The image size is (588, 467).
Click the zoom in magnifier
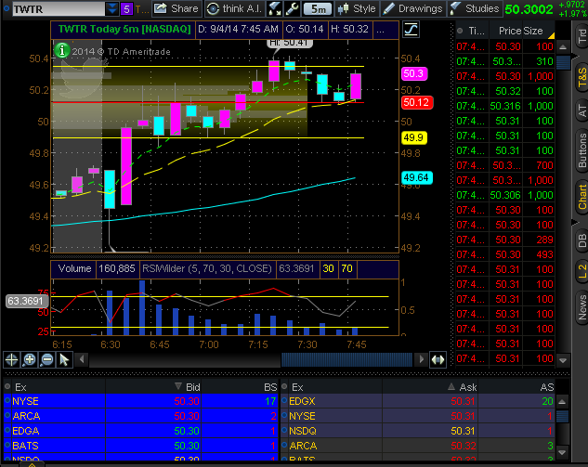pyautogui.click(x=29, y=360)
